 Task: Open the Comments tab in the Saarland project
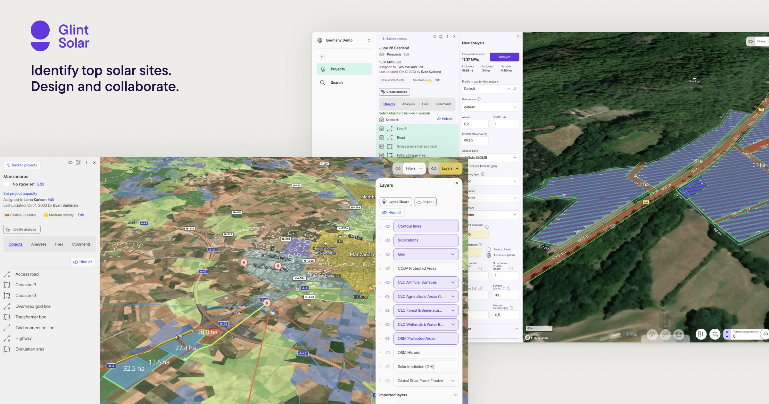pos(443,104)
